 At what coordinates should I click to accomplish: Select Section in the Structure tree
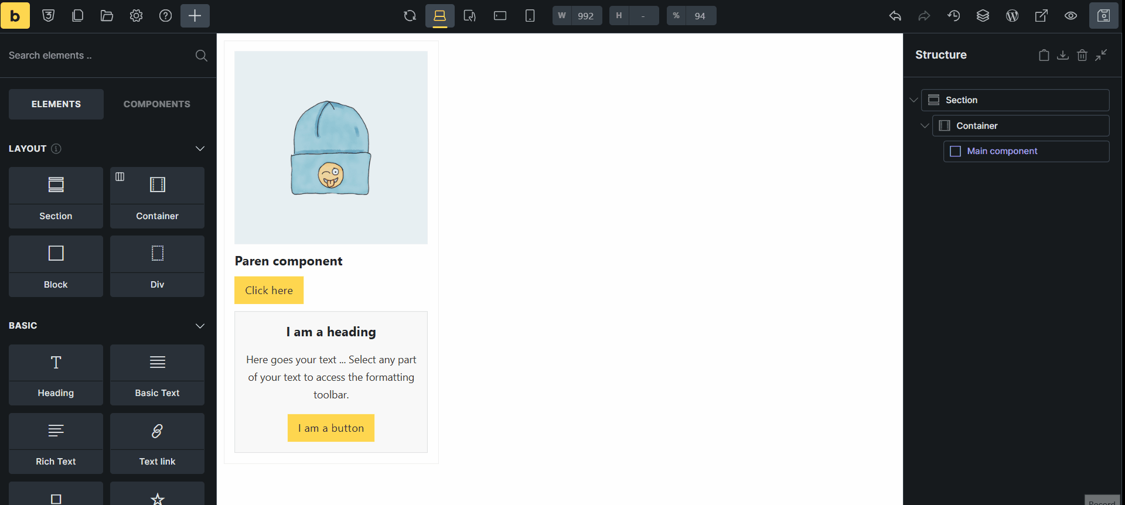1015,100
